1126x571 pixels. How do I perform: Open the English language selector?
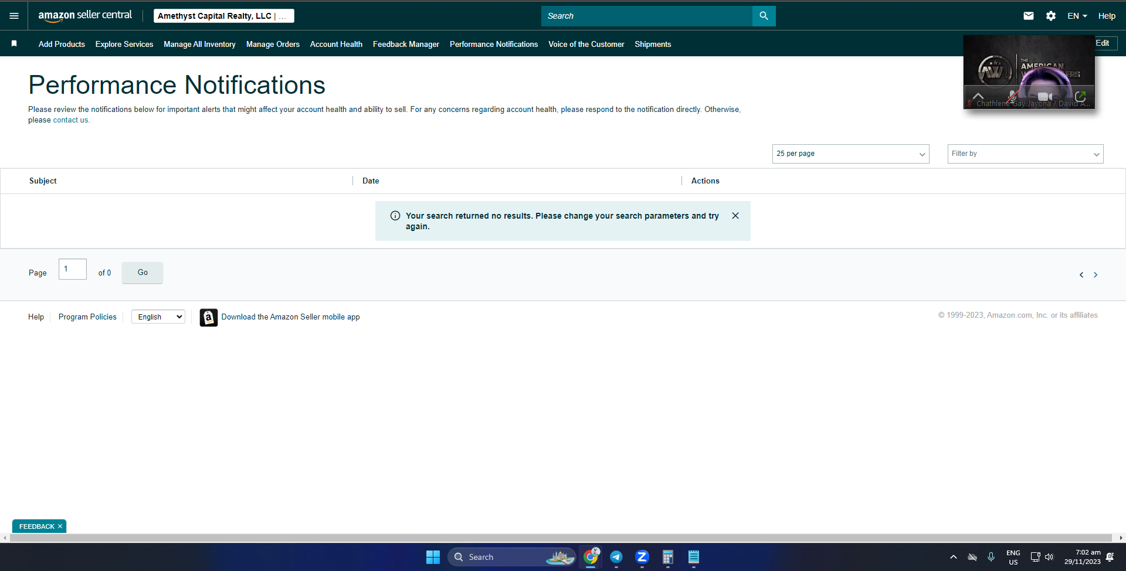(x=158, y=317)
